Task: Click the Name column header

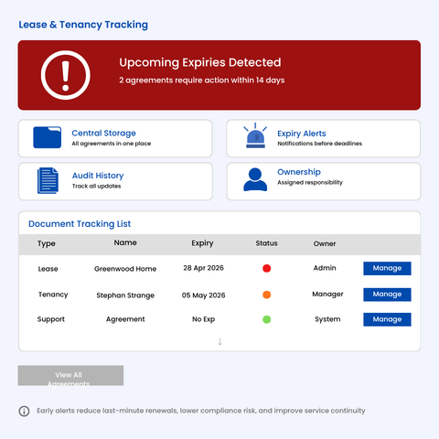Action: pos(125,242)
